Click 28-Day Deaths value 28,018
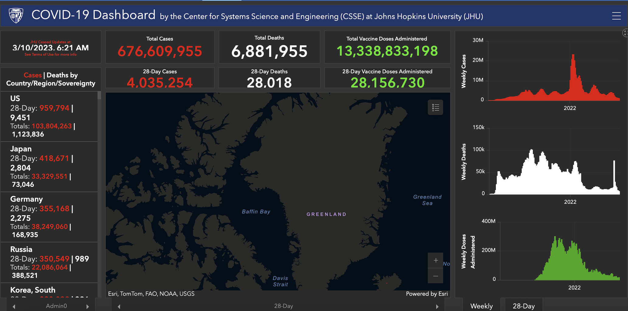The image size is (628, 311). [x=269, y=83]
